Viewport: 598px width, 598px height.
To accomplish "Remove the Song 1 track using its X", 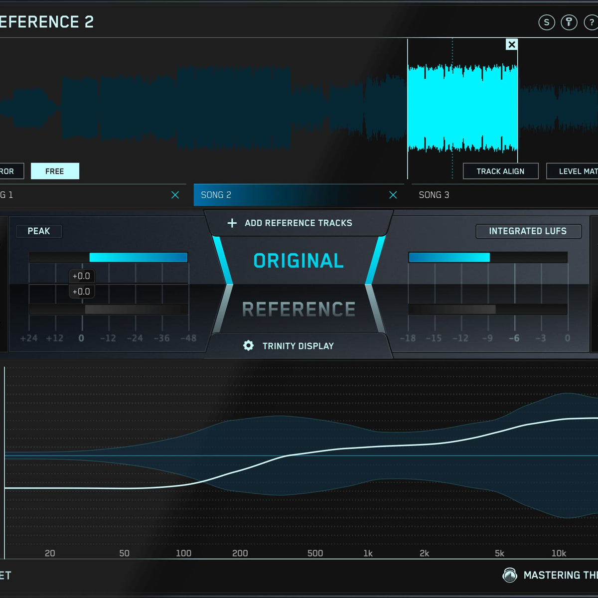I will [175, 195].
